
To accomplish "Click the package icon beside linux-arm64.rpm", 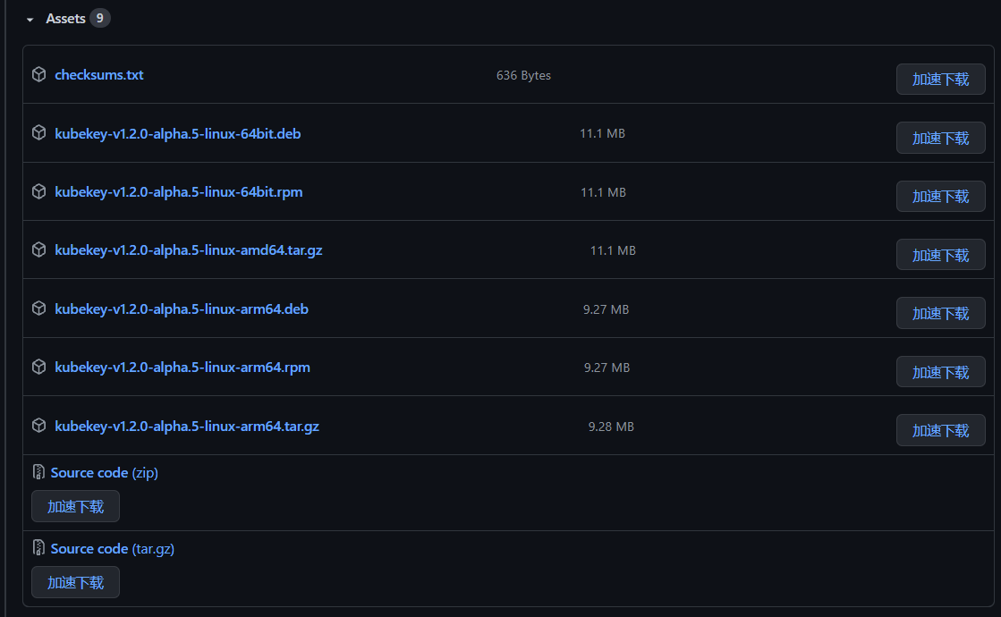I will pos(39,367).
